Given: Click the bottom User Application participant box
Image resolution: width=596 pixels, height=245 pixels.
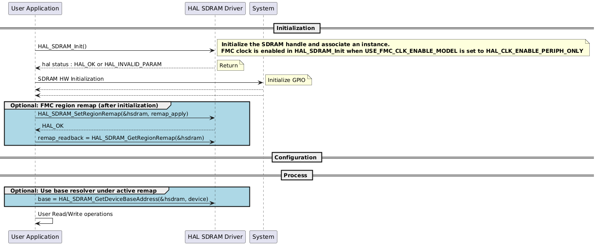Looking at the screenshot, I should tap(35, 237).
